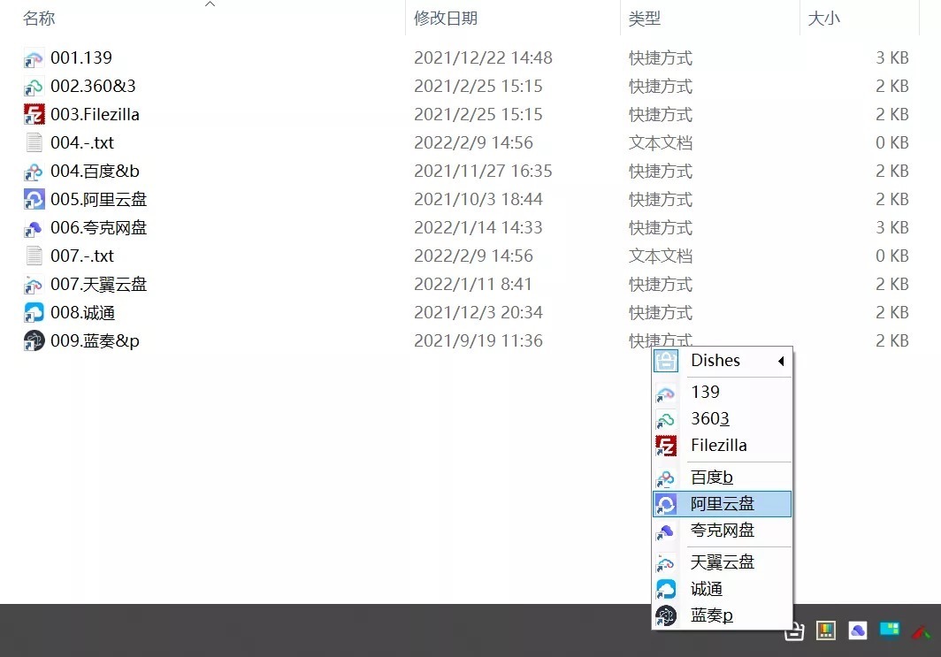Select the 007.-.txt file name
Image resolution: width=941 pixels, height=657 pixels.
click(82, 256)
